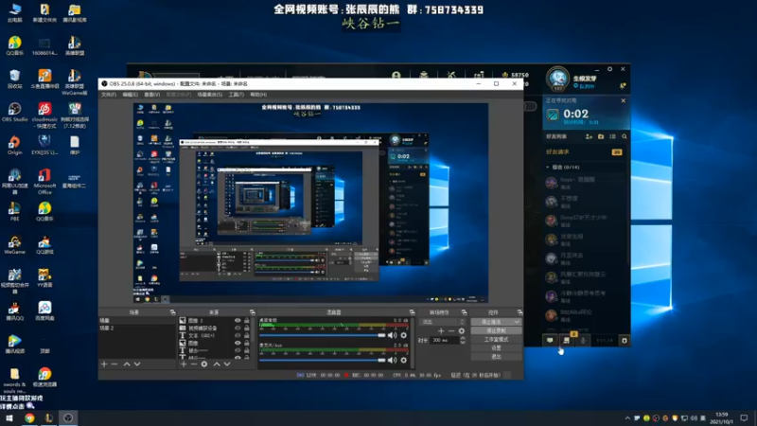Click 停止录制 stop recording button

[x=496, y=330]
